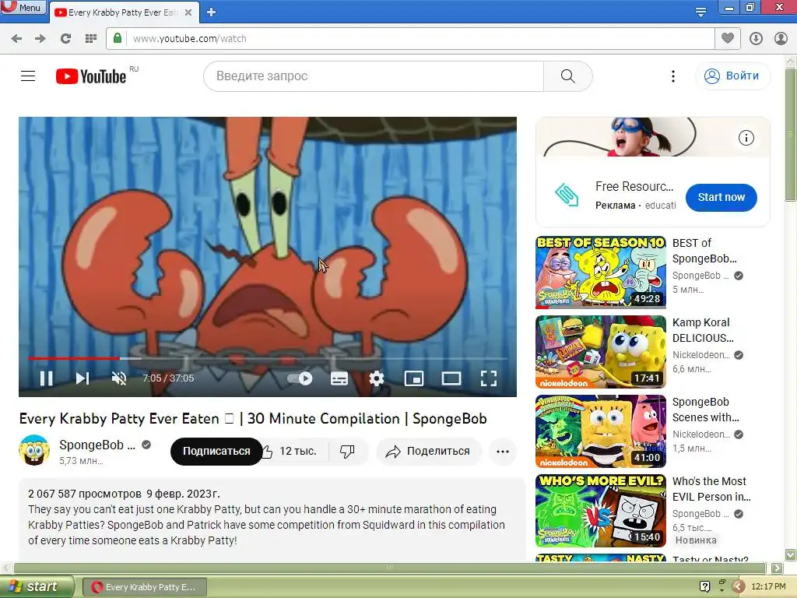Image resolution: width=797 pixels, height=598 pixels.
Task: Open Kamp Koral DELICIOUS... video title
Action: [703, 330]
